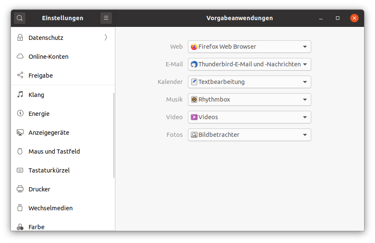Open the hamburger menu button

(x=106, y=18)
